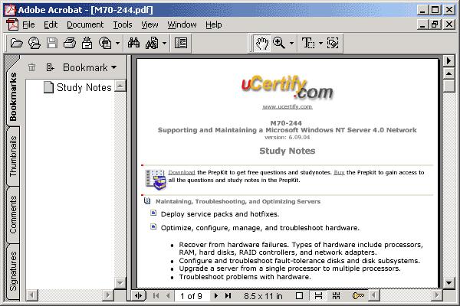Viewport: 460px width, 306px height.
Task: Select Single Page layout icon
Action: [299, 296]
